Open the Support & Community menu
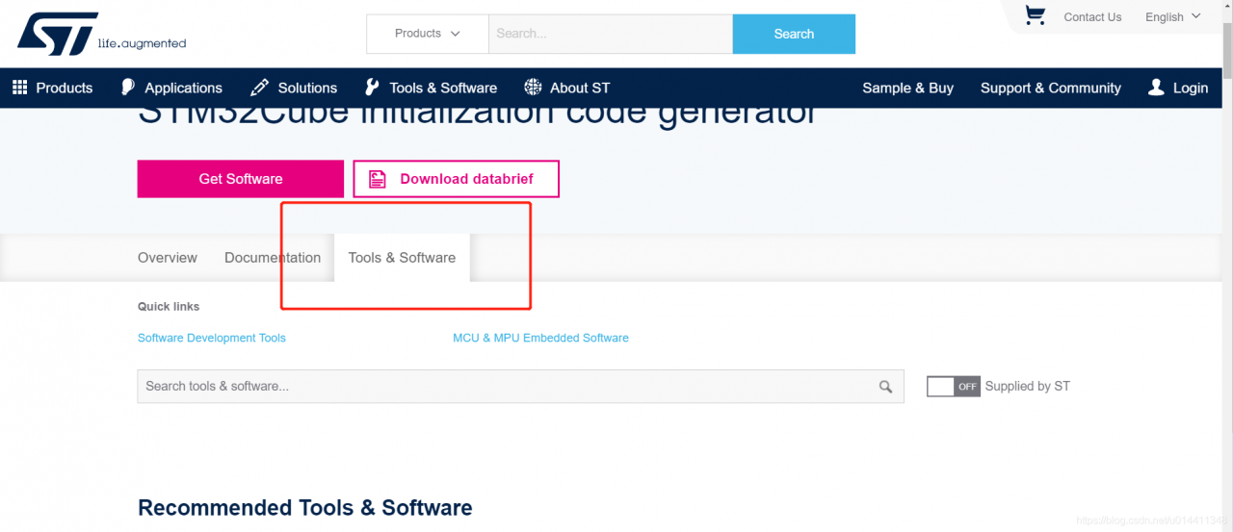The height and width of the screenshot is (532, 1233). pyautogui.click(x=1051, y=88)
